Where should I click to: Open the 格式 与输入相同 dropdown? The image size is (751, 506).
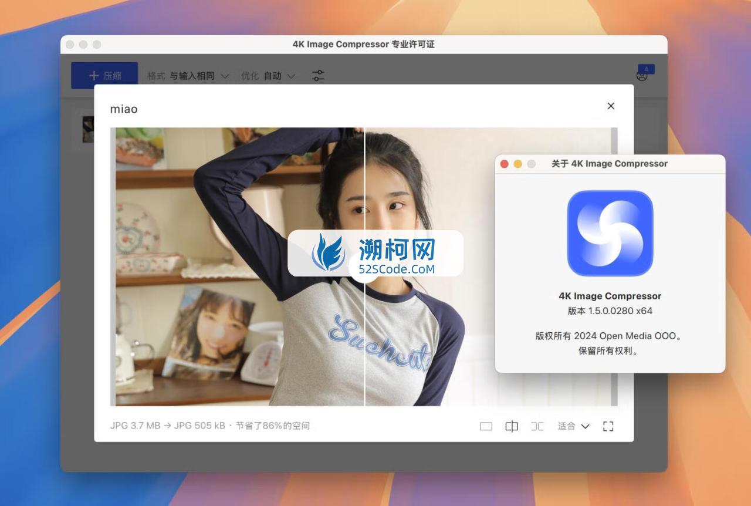pos(188,76)
